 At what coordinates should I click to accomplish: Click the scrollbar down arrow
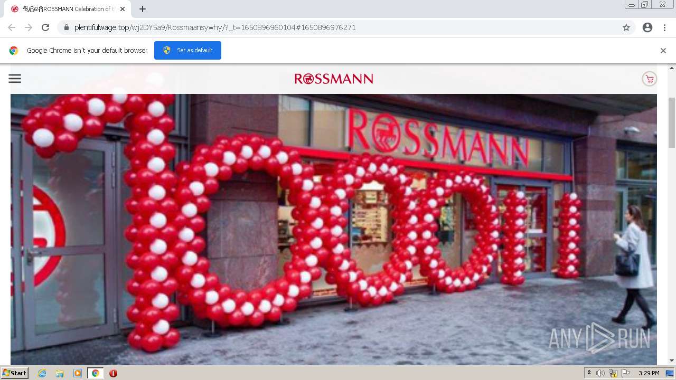(x=672, y=360)
